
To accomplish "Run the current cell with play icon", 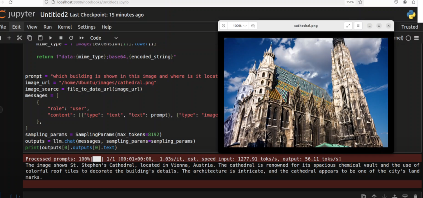I will (51, 38).
